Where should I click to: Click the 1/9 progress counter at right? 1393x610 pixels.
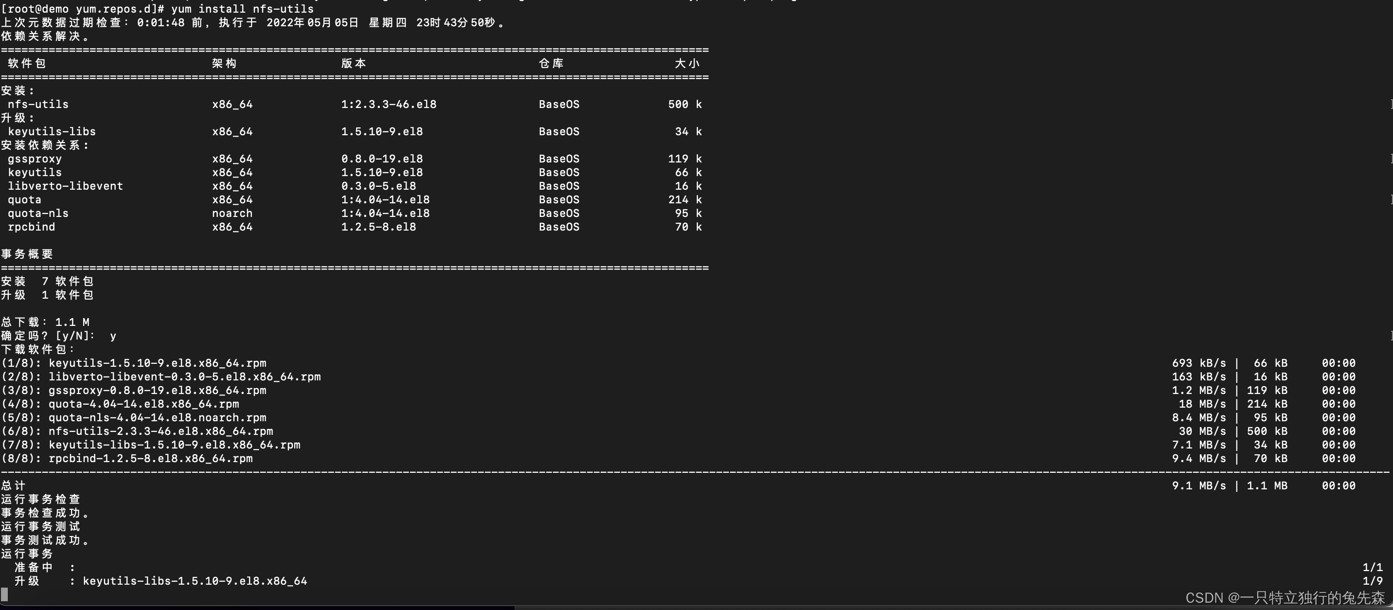[x=1372, y=581]
